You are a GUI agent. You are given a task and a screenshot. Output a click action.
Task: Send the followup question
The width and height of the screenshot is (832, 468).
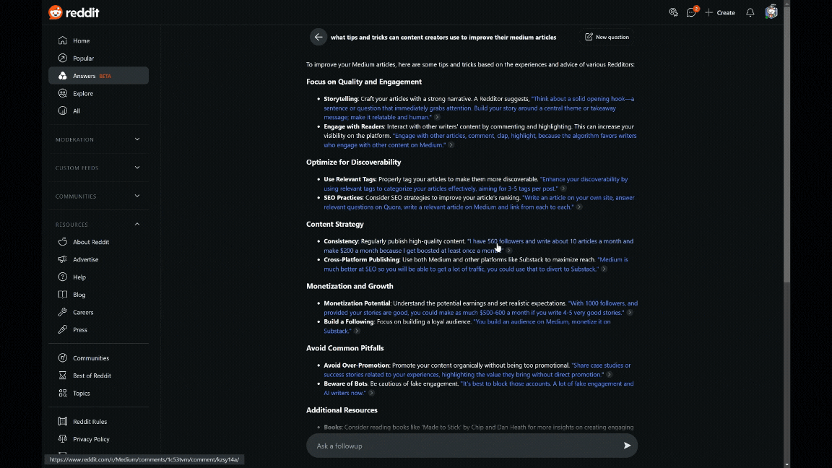click(627, 446)
